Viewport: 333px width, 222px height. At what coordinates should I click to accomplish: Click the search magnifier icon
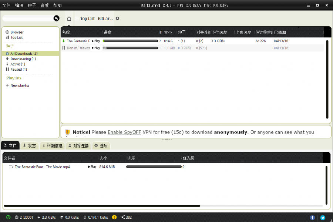tap(56, 18)
